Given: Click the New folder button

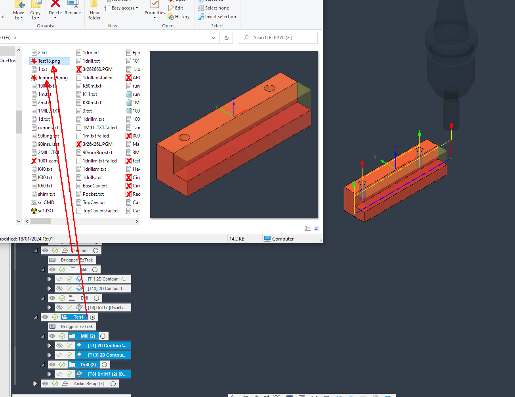Looking at the screenshot, I should [x=94, y=10].
